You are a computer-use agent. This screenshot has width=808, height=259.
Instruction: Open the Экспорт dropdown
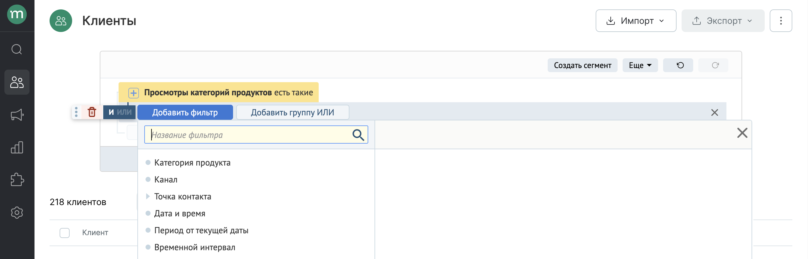[723, 21]
